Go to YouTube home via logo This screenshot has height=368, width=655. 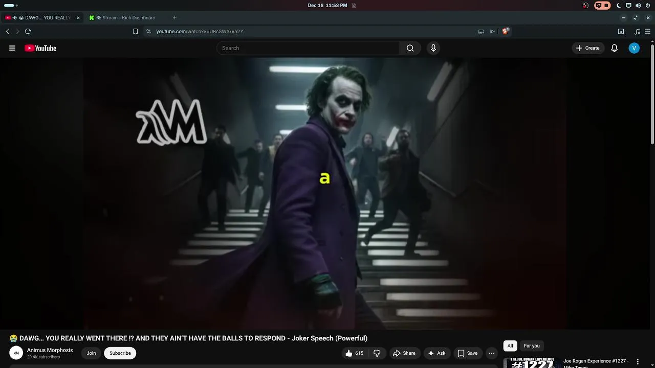pos(40,48)
